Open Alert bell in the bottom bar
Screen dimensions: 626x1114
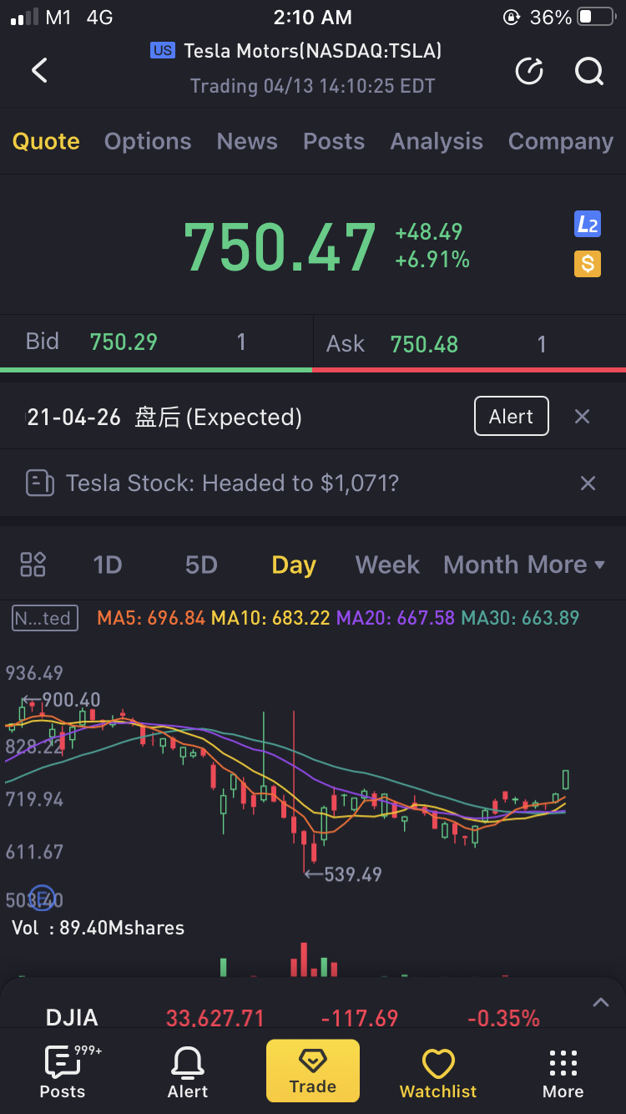[188, 1071]
